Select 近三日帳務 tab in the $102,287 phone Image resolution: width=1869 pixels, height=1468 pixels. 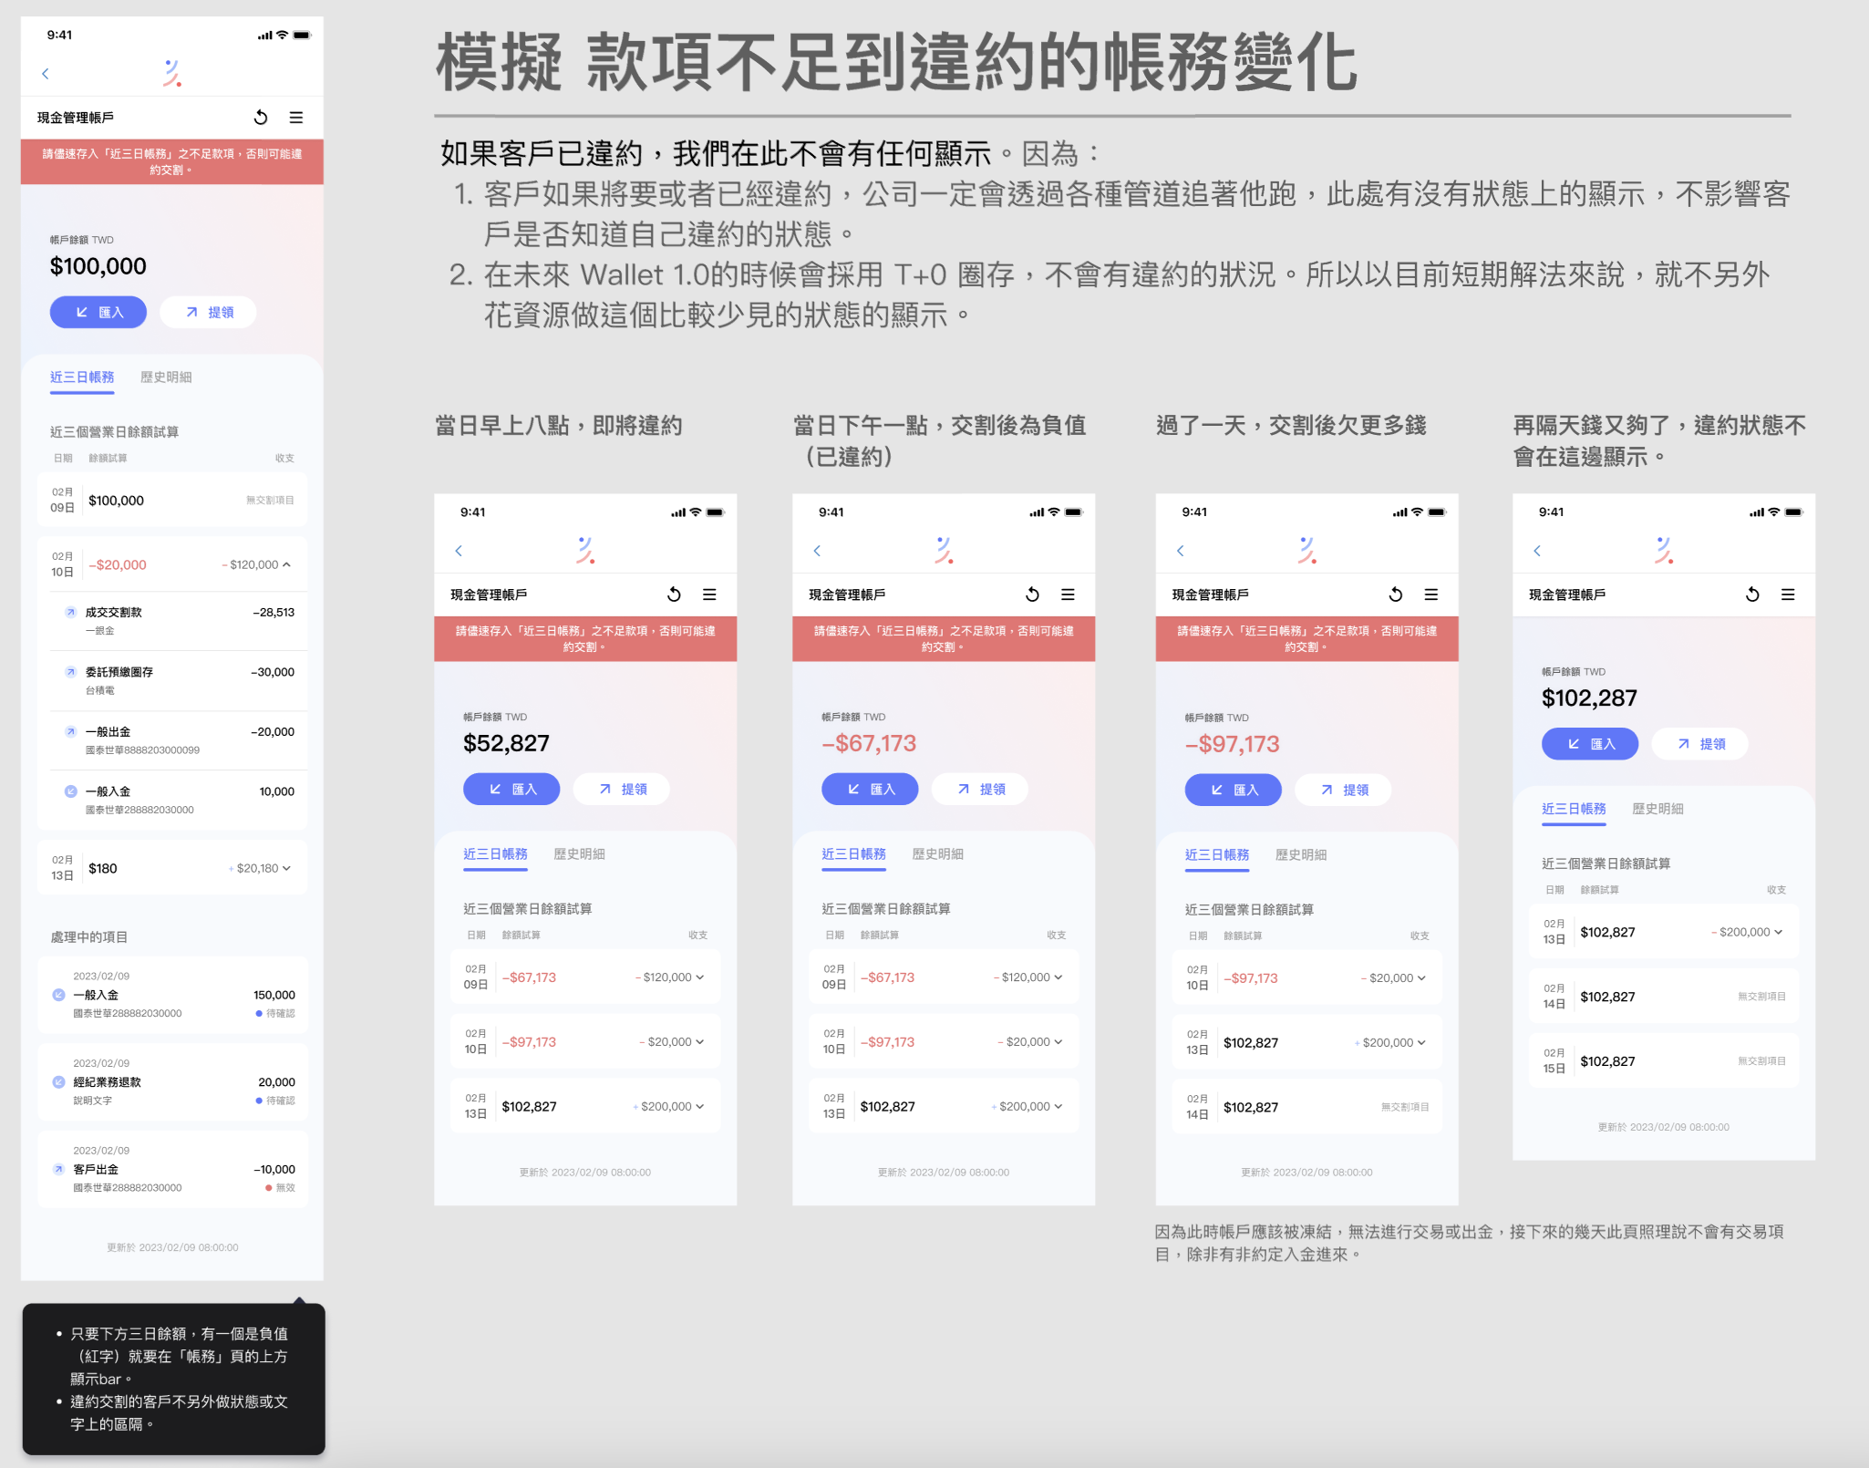[1574, 809]
